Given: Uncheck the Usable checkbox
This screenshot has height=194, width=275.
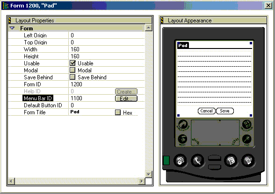Looking at the screenshot, I should coord(72,63).
